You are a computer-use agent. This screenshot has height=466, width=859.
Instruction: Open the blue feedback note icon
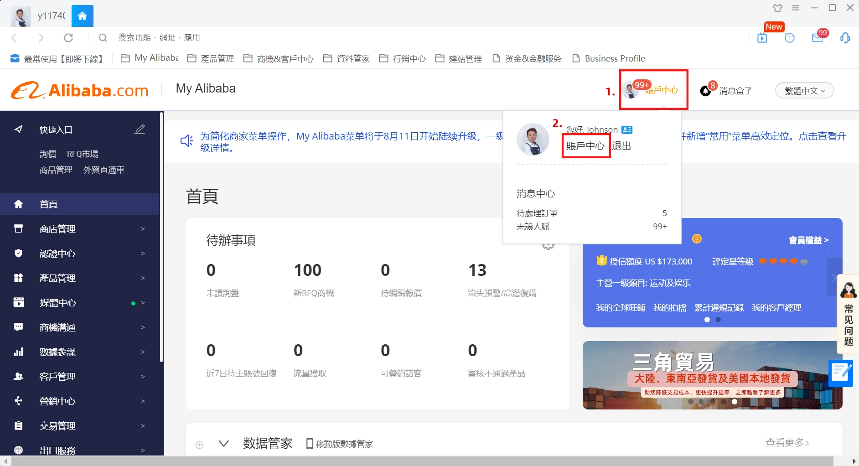(840, 373)
